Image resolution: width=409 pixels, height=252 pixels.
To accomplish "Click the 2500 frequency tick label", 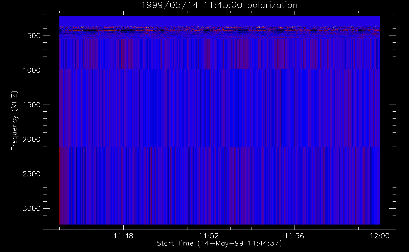I will (32, 174).
